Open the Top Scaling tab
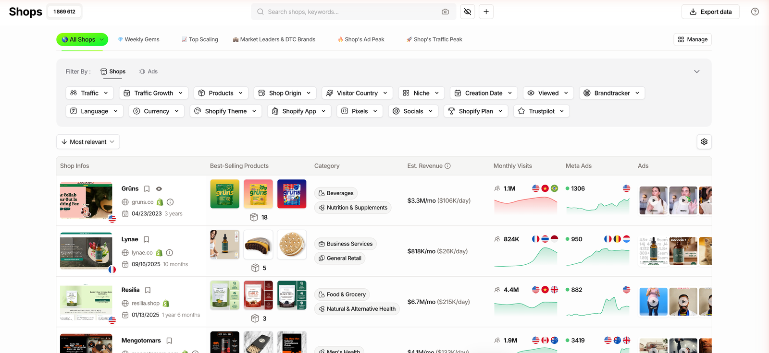This screenshot has height=353, width=769. [x=199, y=39]
